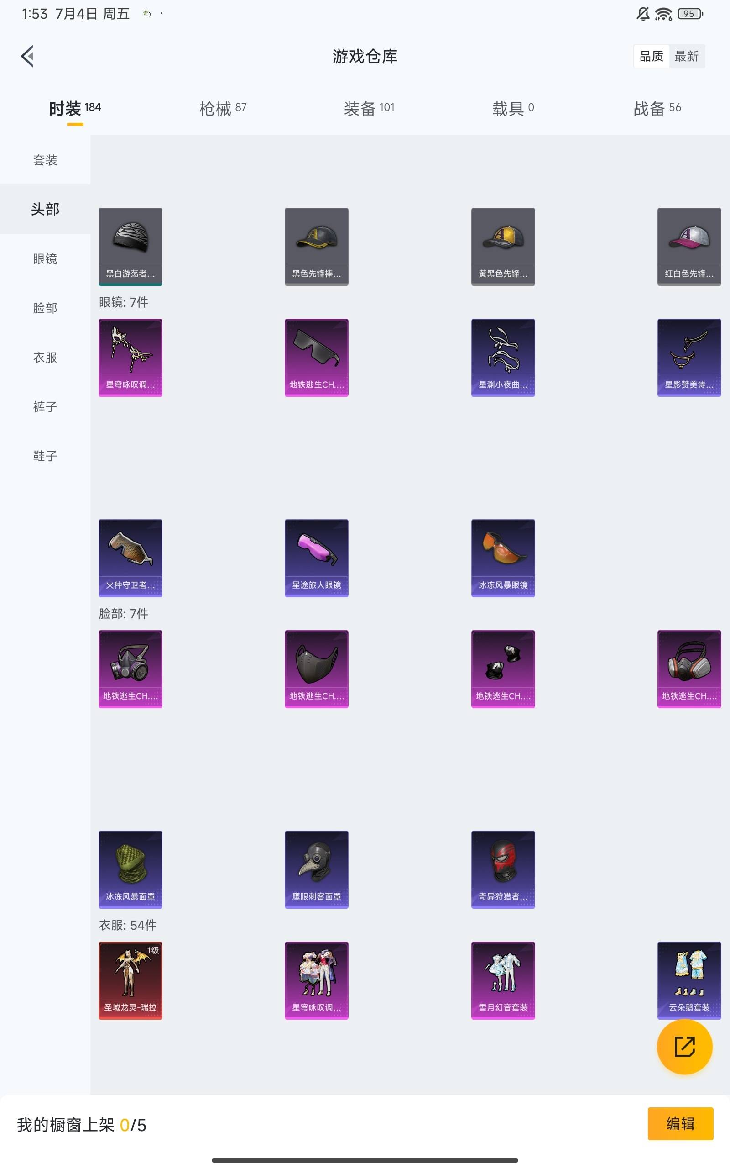Open the 黑白游荡者 zebra beanie item

click(x=130, y=247)
